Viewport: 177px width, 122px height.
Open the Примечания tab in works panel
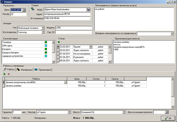coord(43,70)
